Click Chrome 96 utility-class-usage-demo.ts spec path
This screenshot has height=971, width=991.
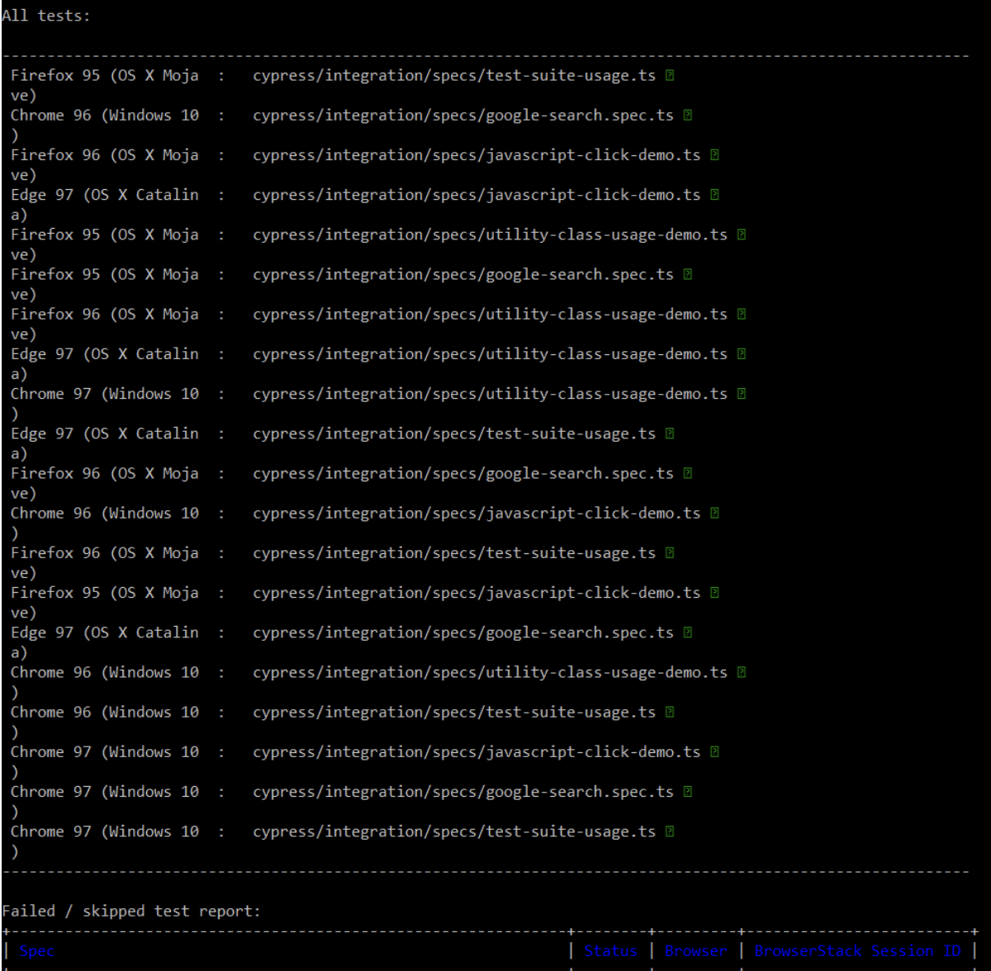click(x=490, y=672)
